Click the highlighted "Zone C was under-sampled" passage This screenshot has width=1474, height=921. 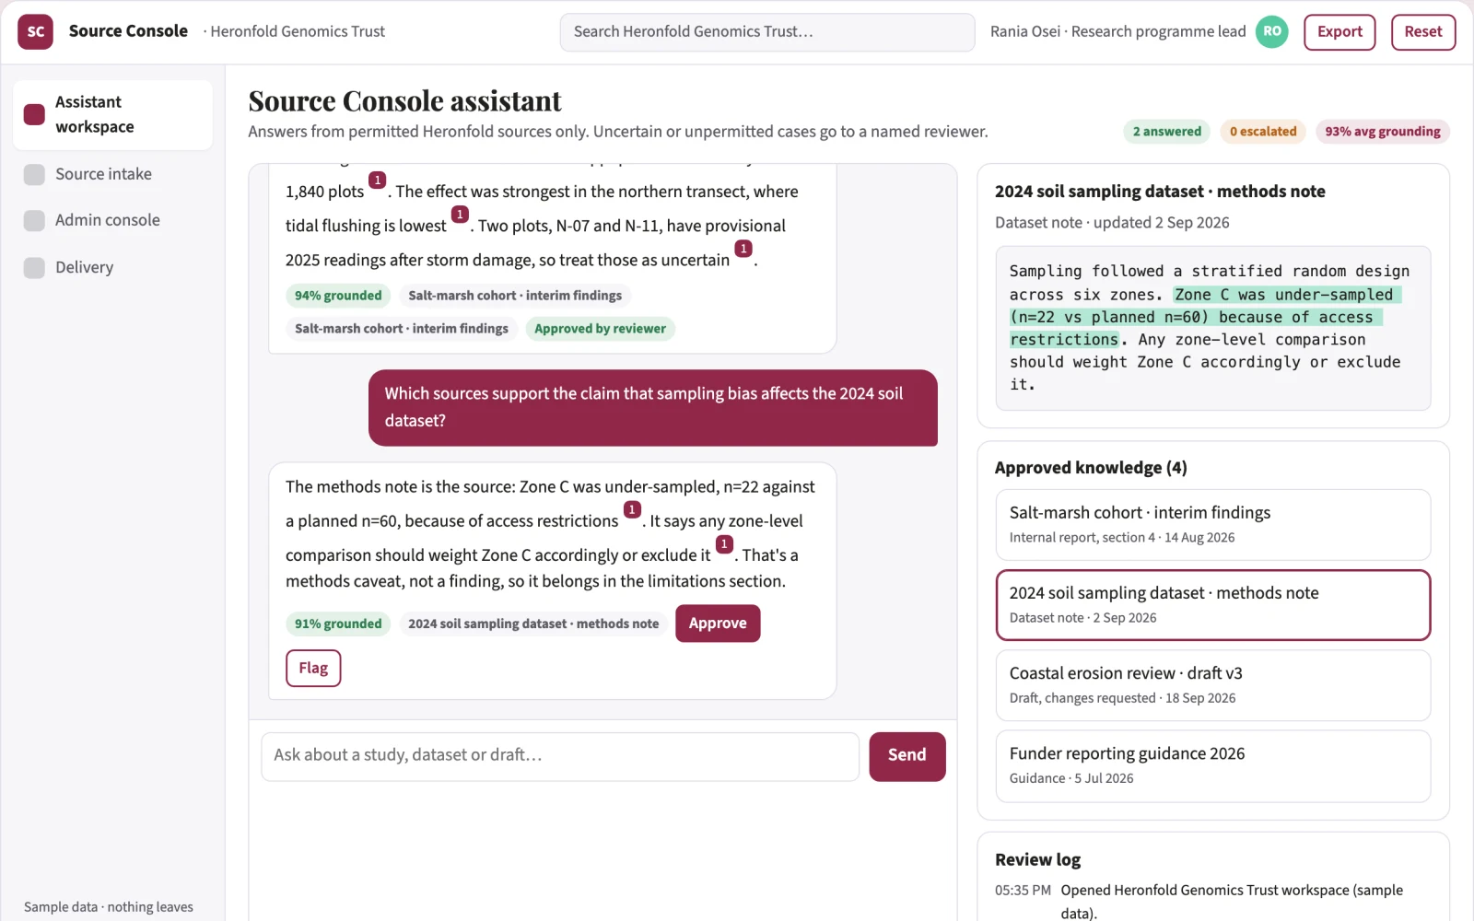click(x=1205, y=317)
